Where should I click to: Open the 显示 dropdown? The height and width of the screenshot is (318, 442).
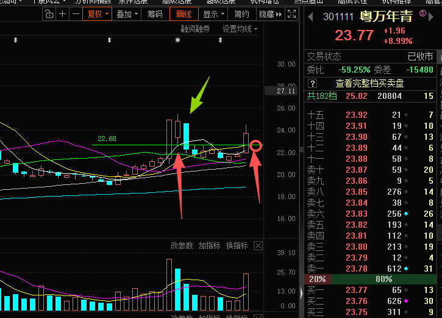tap(213, 14)
